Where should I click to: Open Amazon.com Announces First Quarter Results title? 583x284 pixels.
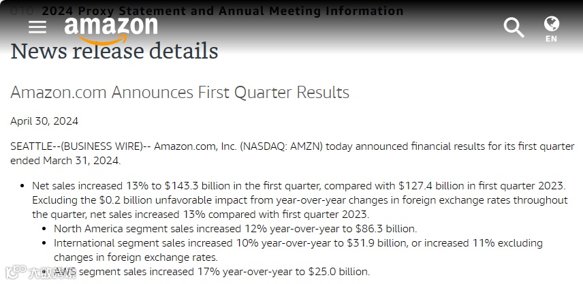(x=180, y=92)
